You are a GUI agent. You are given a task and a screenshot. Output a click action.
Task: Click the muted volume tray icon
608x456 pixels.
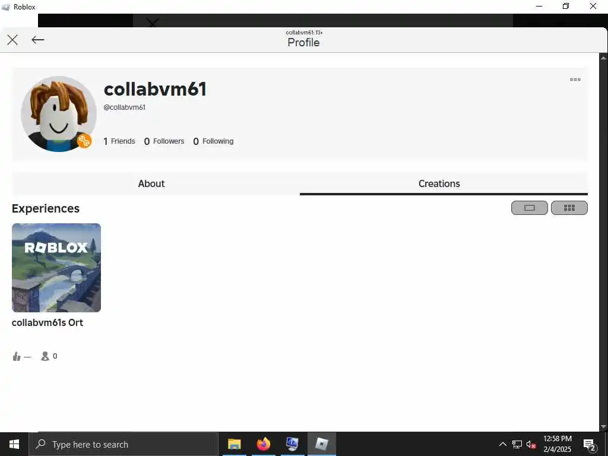pyautogui.click(x=531, y=444)
